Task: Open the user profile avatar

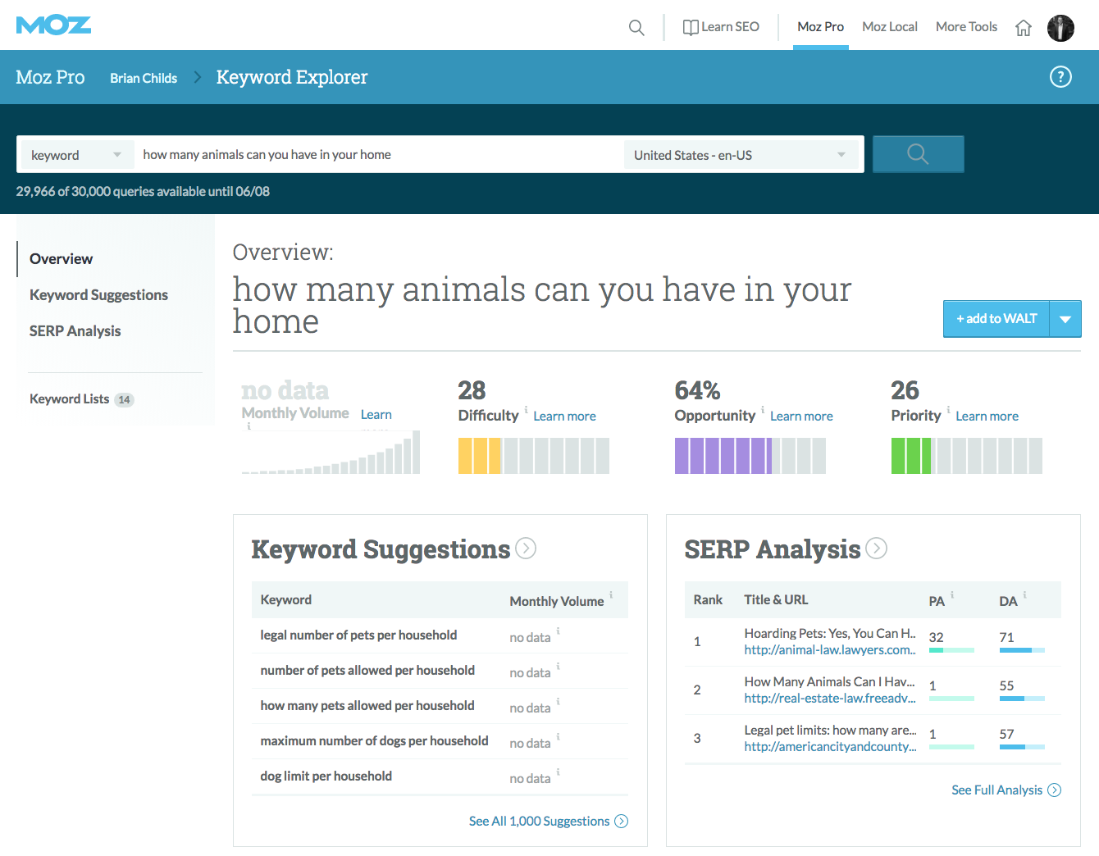Action: [x=1060, y=28]
